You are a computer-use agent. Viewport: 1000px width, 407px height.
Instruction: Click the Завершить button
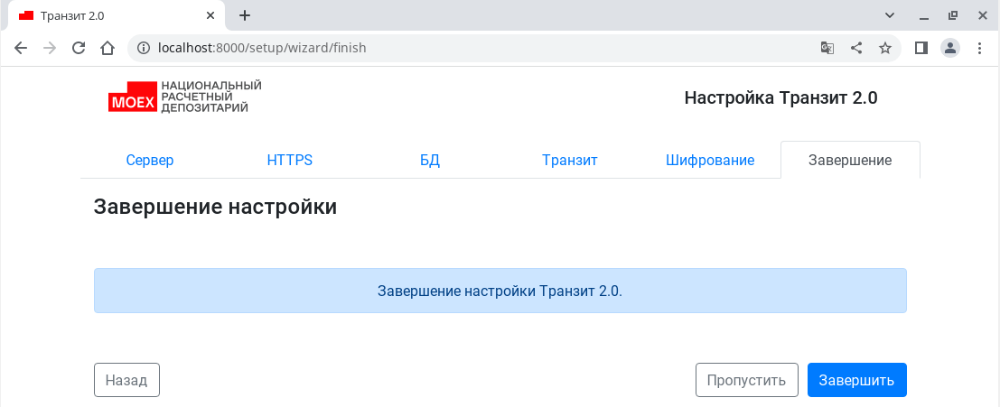[856, 380]
